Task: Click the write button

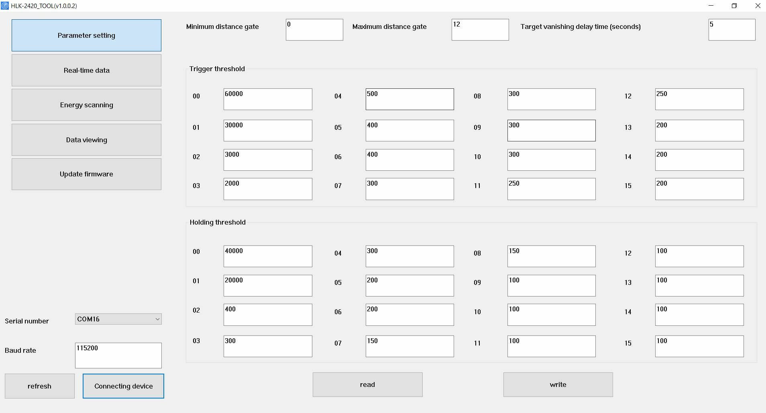Action: (558, 384)
